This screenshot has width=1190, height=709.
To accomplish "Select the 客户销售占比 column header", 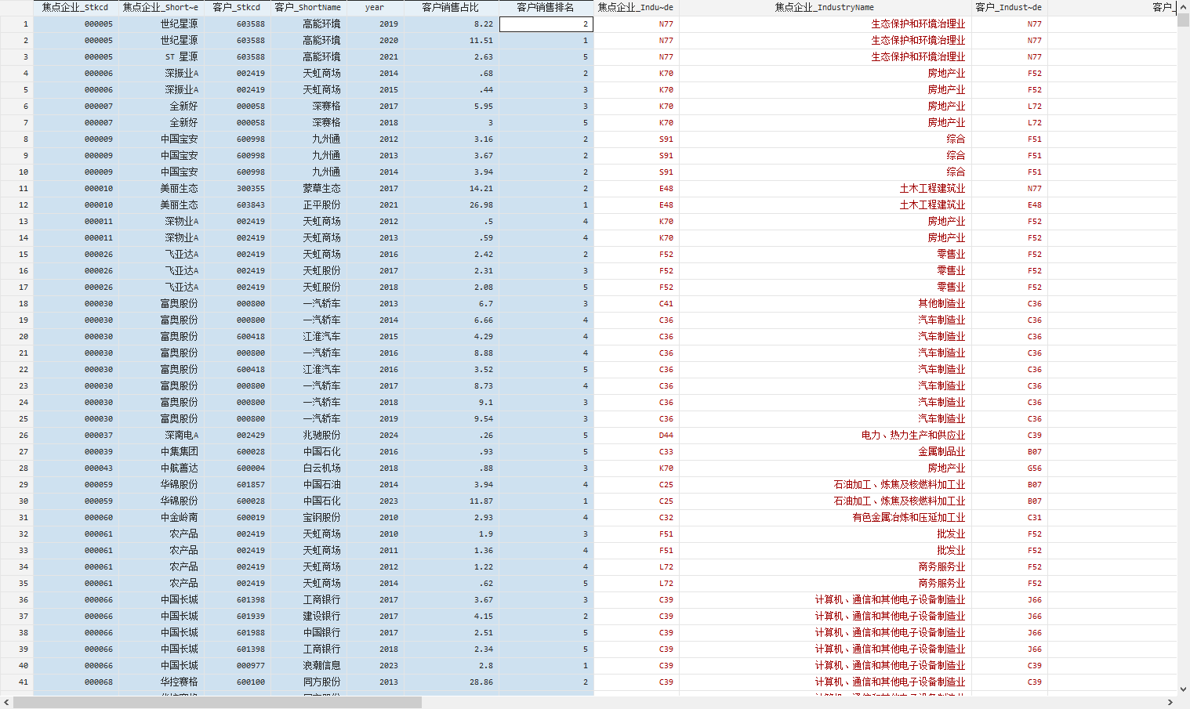I will pyautogui.click(x=450, y=7).
